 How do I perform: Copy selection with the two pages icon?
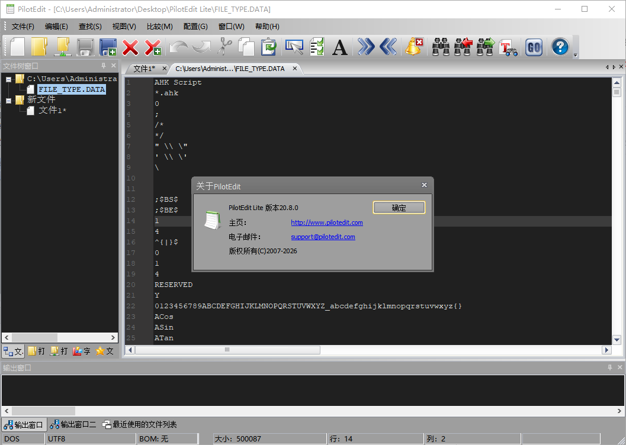pyautogui.click(x=246, y=47)
